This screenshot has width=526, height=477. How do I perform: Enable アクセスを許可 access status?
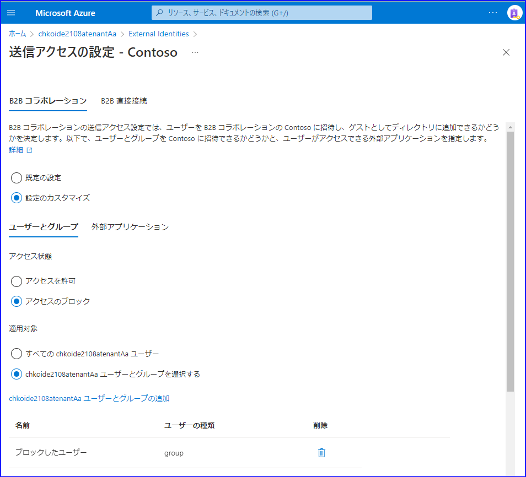[16, 281]
